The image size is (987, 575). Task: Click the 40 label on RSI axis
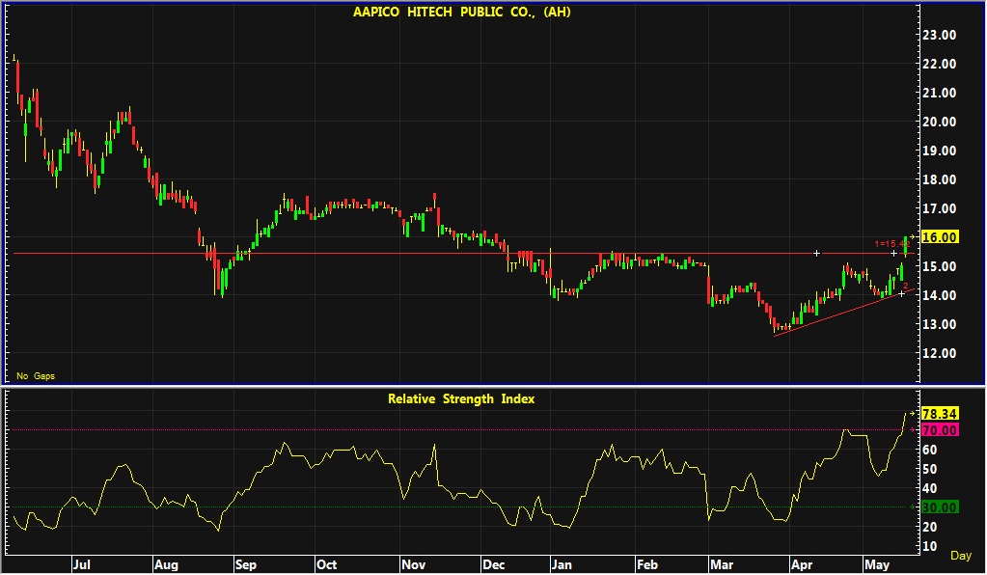(929, 488)
